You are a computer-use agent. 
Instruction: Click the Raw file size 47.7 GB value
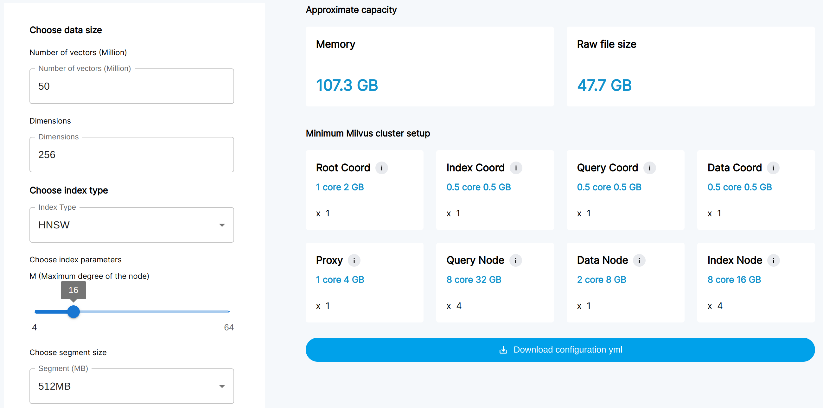(x=604, y=85)
